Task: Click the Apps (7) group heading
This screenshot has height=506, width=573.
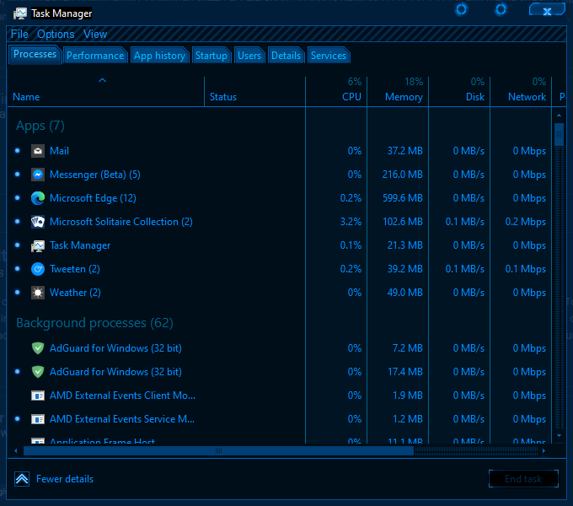Action: [40, 126]
